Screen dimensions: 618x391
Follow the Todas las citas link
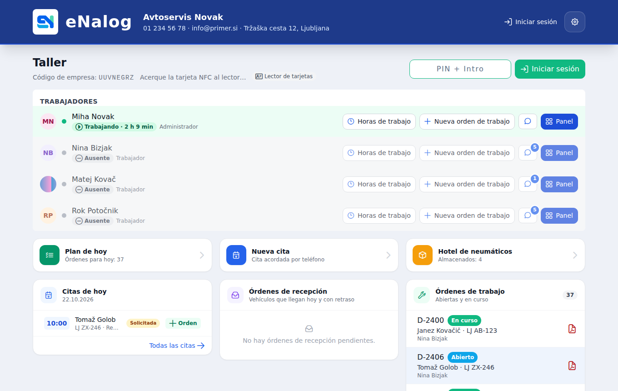177,346
